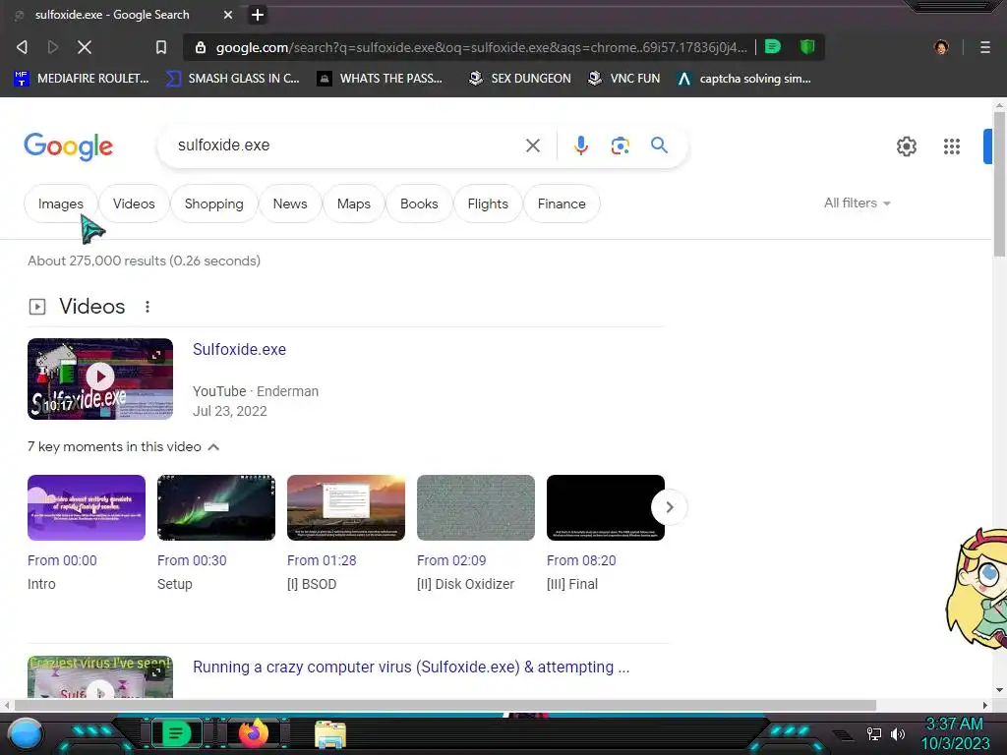
Task: Open Google quick settings gear
Action: [x=906, y=146]
